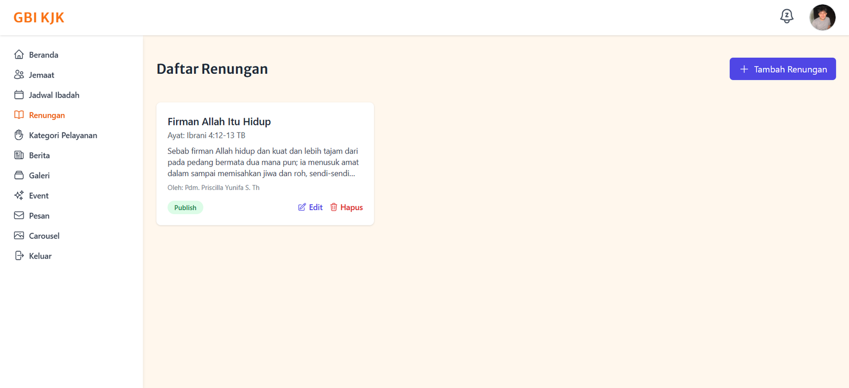The image size is (849, 388).
Task: Click the Pesan envelope icon
Action: coord(19,215)
